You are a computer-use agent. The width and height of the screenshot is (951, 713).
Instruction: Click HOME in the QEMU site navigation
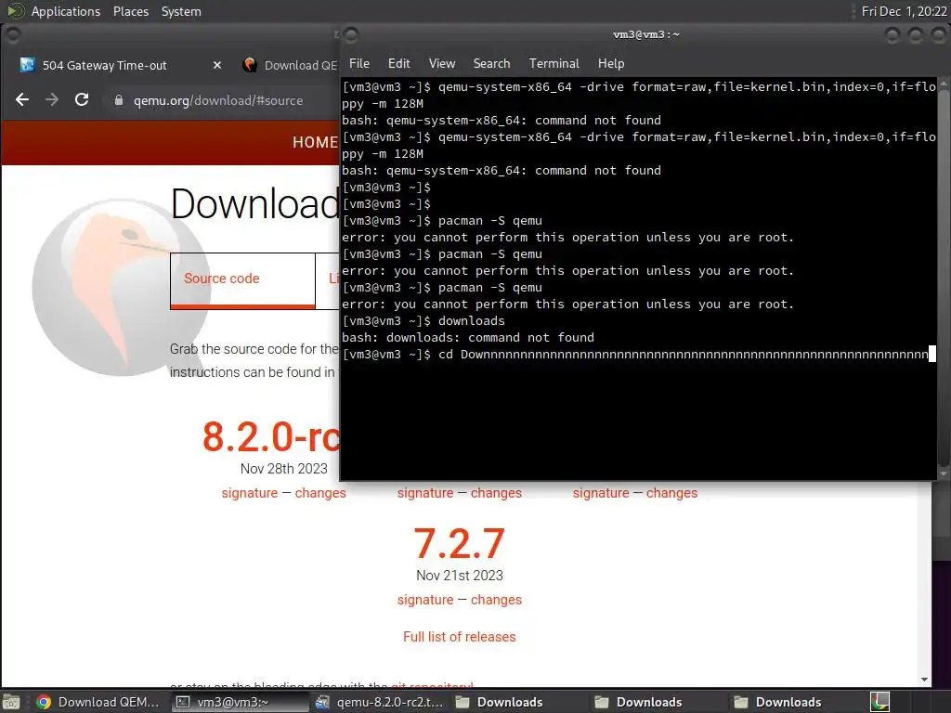(315, 142)
